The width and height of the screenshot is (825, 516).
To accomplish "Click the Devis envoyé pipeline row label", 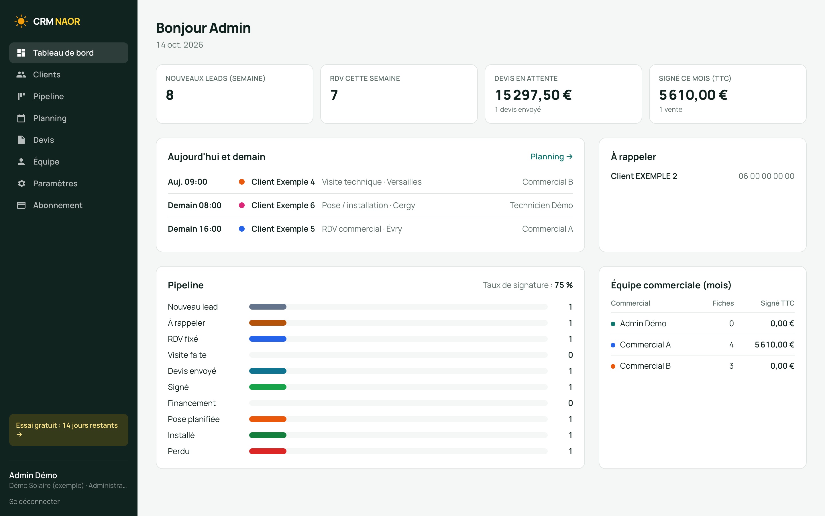I will click(192, 371).
